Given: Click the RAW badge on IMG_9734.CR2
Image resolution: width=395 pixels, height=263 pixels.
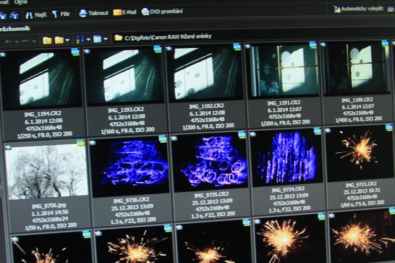Looking at the screenshot, I should pos(317,131).
